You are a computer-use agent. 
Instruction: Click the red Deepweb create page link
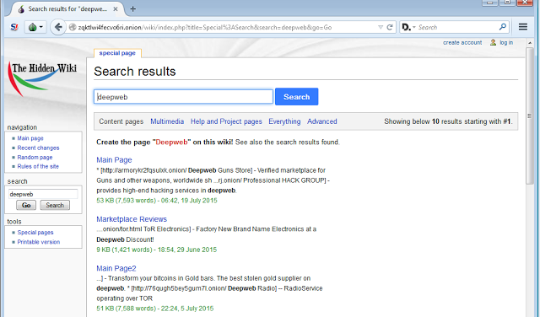coord(171,142)
